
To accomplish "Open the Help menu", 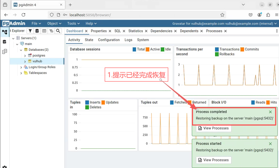I will point(91,23).
